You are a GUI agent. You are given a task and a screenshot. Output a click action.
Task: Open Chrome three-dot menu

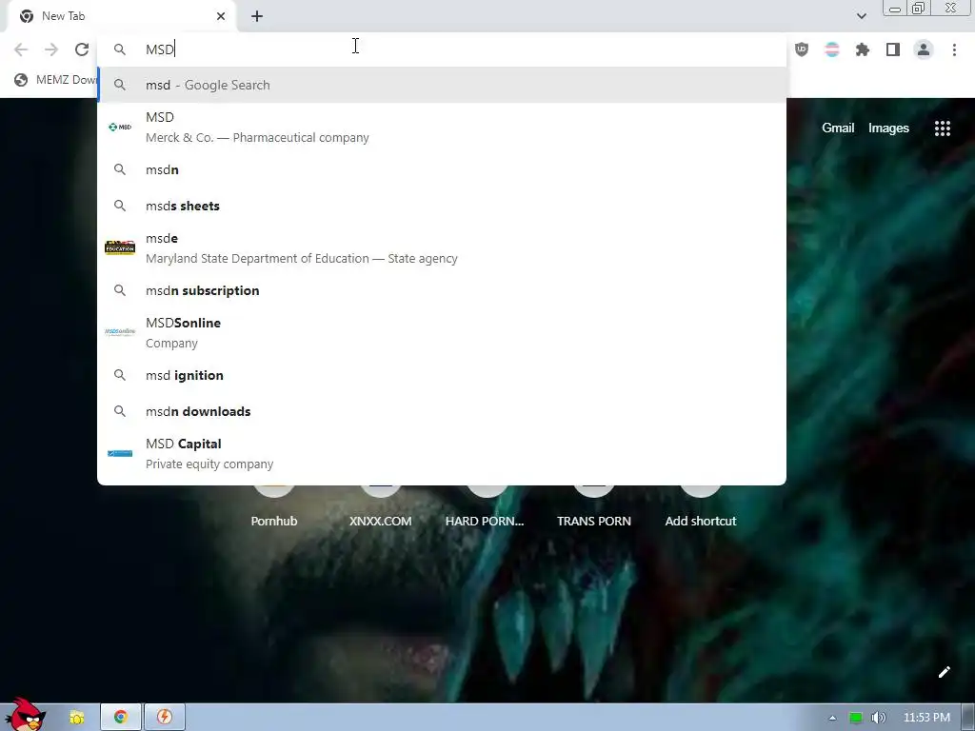(954, 49)
